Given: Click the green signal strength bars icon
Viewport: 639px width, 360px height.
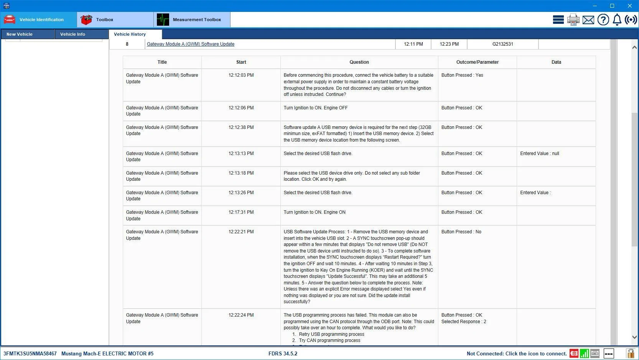Looking at the screenshot, I should click(585, 353).
